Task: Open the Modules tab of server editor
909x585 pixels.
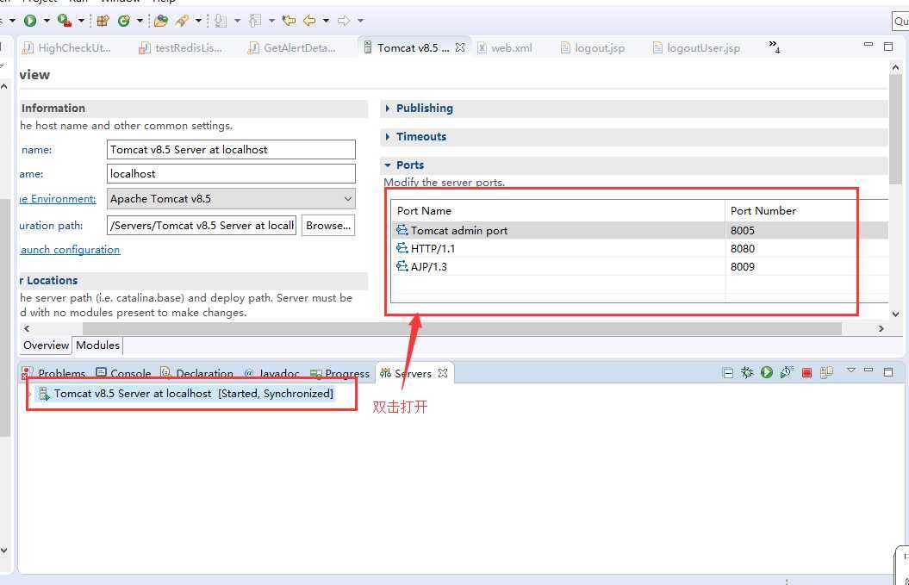Action: click(x=97, y=345)
